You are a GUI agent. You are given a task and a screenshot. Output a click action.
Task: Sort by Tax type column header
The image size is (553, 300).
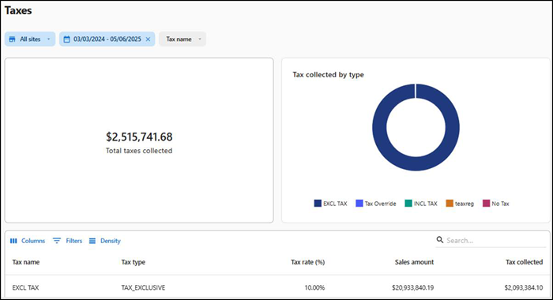click(134, 262)
